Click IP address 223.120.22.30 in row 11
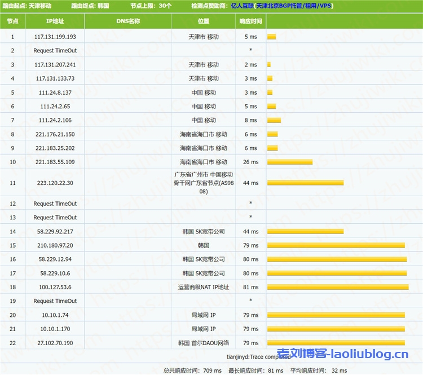Image resolution: width=423 pixels, height=375 pixels. (x=55, y=183)
